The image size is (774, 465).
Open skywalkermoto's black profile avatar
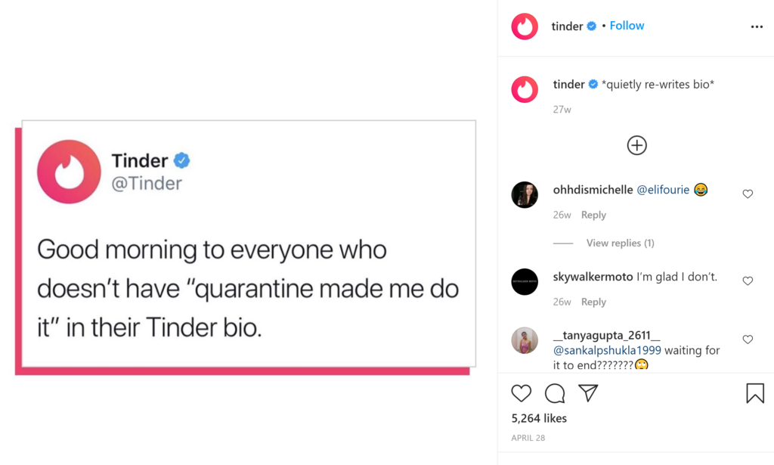pos(525,282)
